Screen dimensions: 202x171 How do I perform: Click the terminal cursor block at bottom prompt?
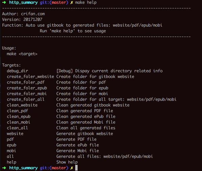77,168
